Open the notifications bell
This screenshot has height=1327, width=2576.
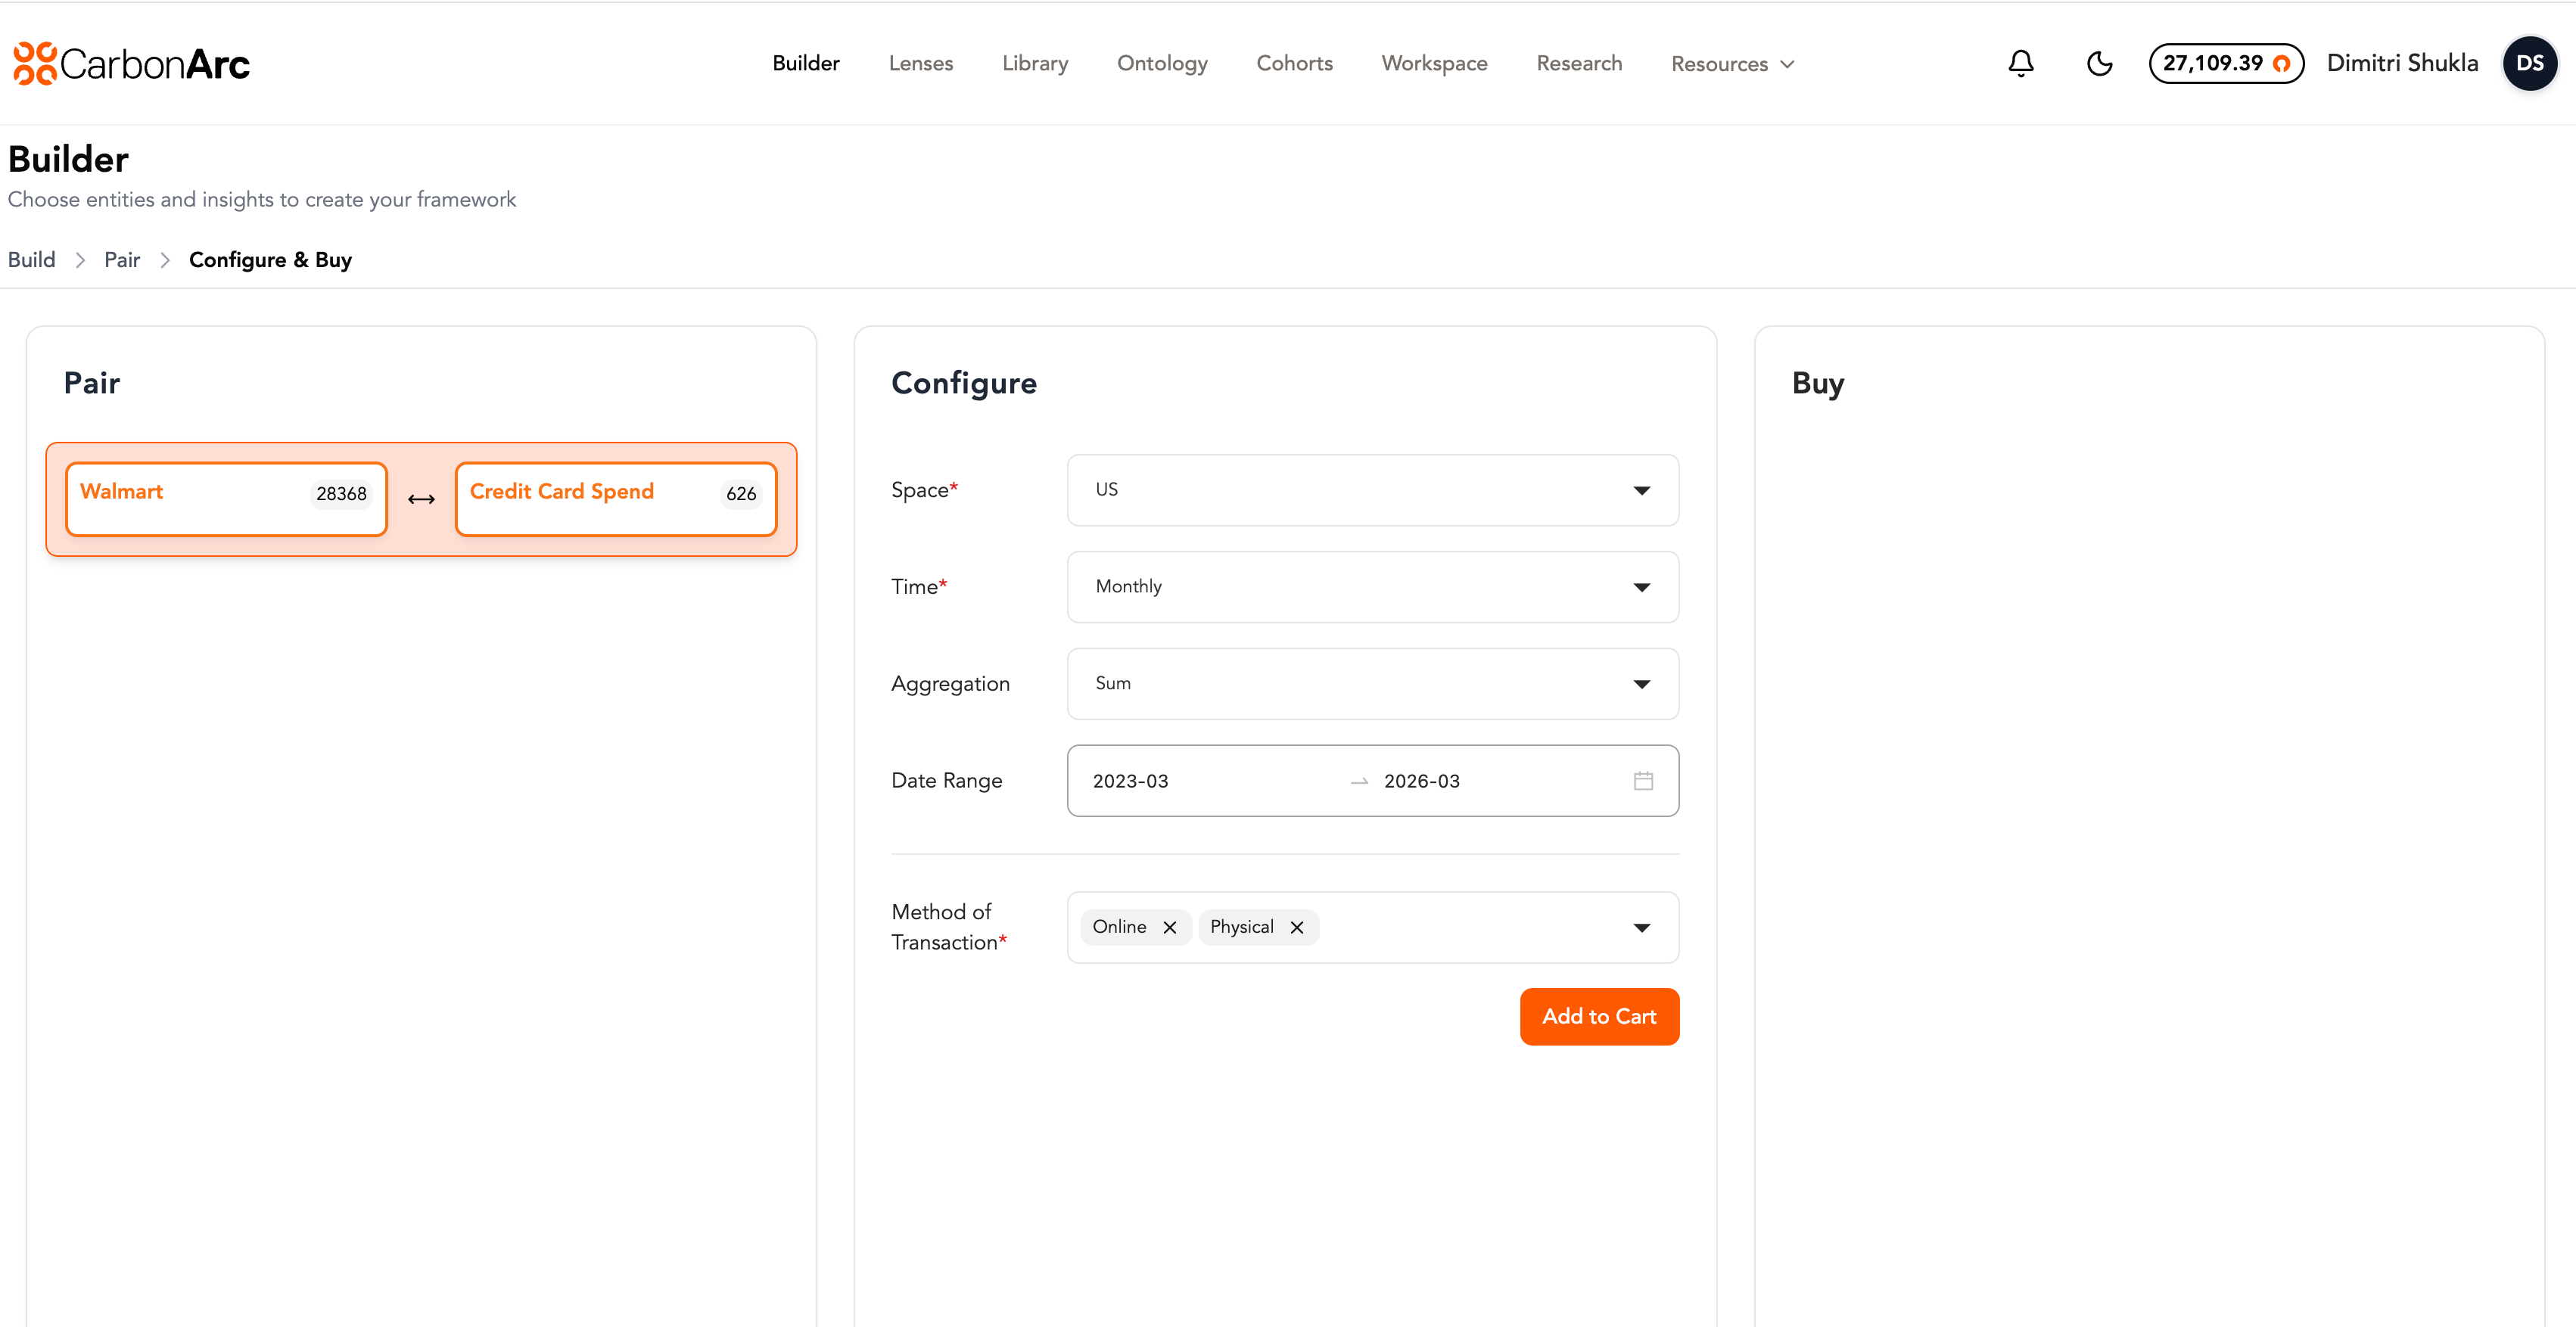tap(2020, 63)
